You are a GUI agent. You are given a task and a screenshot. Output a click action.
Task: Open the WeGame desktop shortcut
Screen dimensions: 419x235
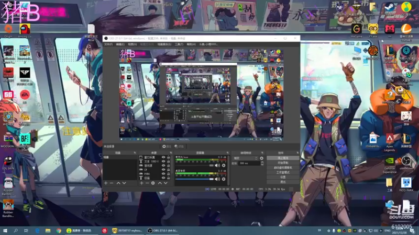click(x=356, y=31)
